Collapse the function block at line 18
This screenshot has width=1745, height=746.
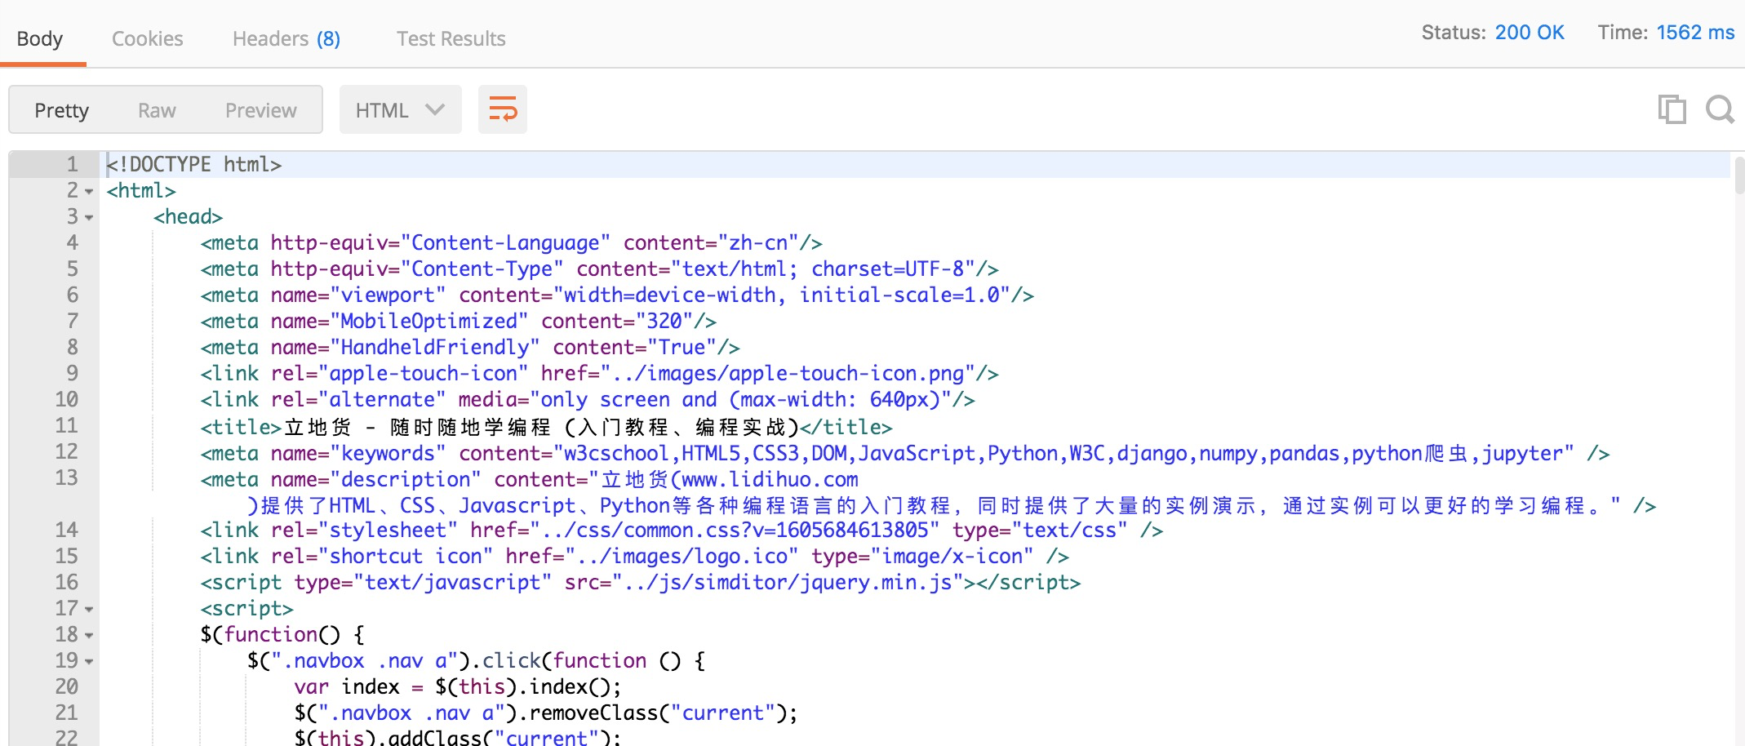click(89, 636)
